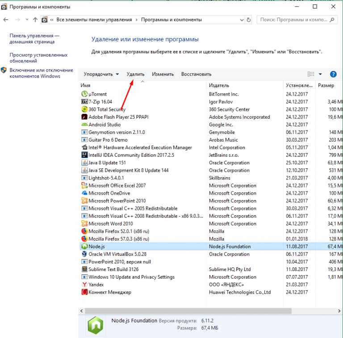
Task: Click the Sublime HQ Pty Ltd cell
Action: pyautogui.click(x=230, y=269)
